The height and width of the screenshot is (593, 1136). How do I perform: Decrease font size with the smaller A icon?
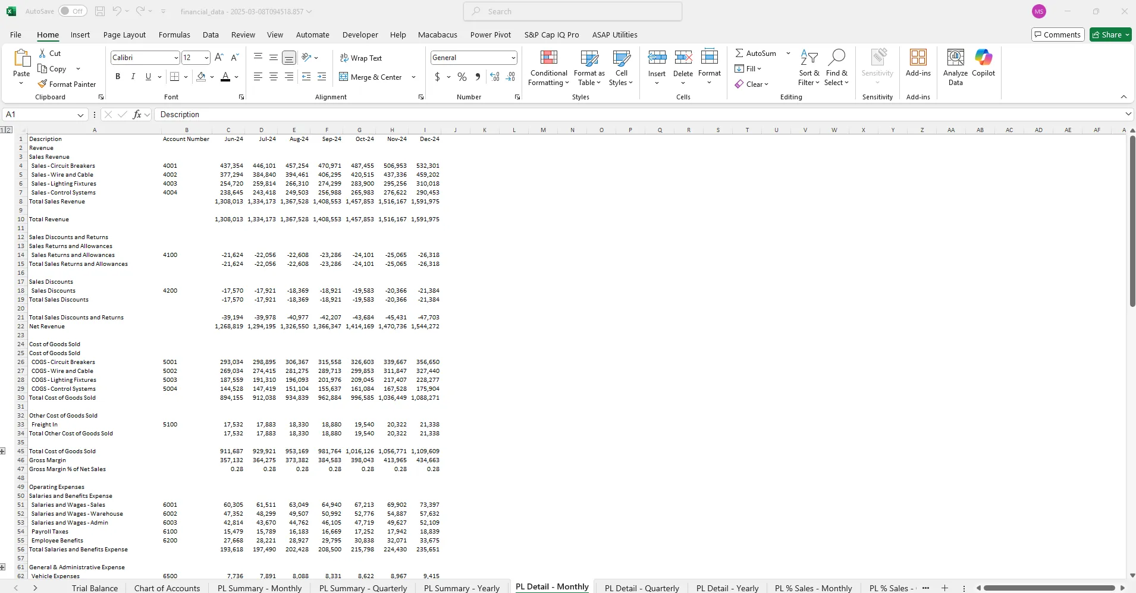(234, 58)
